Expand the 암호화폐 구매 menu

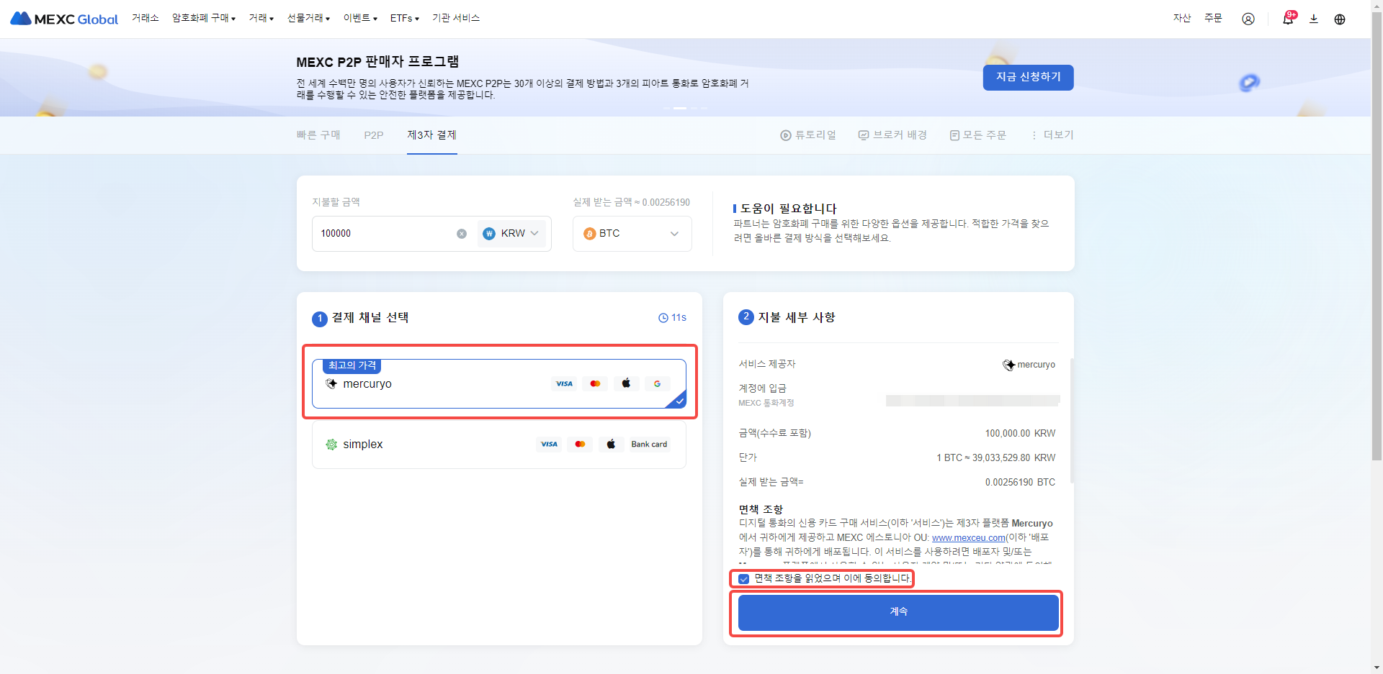203,18
